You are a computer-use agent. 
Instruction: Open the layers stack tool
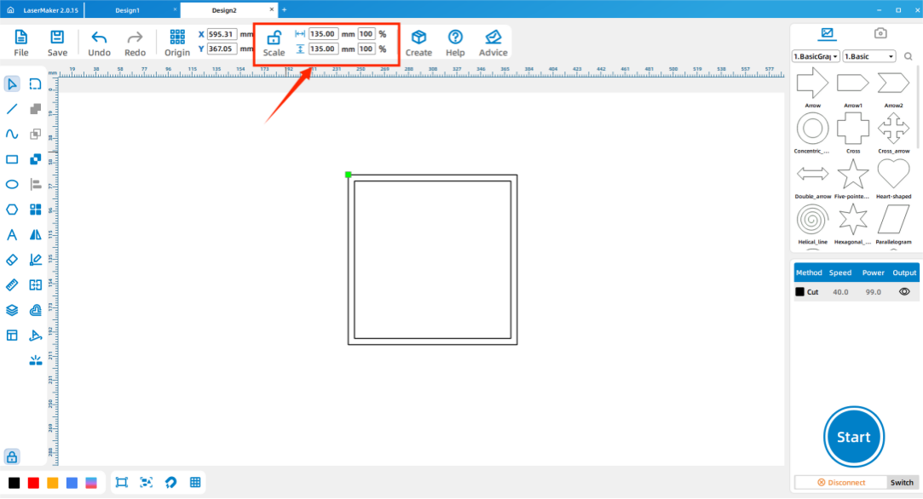tap(12, 310)
